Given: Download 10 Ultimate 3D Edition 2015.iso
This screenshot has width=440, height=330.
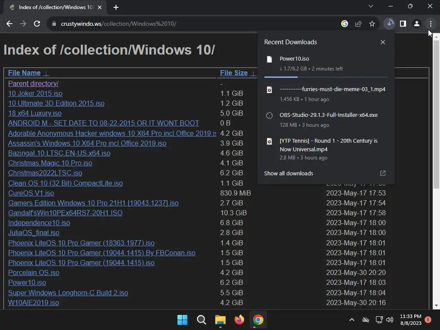Looking at the screenshot, I should 56,103.
